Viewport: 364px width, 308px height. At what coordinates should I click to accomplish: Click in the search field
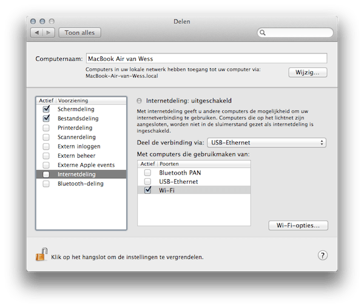point(295,33)
